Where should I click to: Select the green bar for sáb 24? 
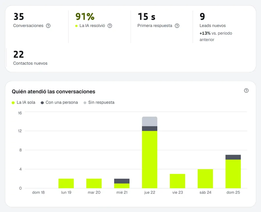[x=205, y=178]
